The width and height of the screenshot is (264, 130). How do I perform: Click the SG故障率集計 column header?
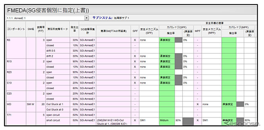(x=87, y=31)
